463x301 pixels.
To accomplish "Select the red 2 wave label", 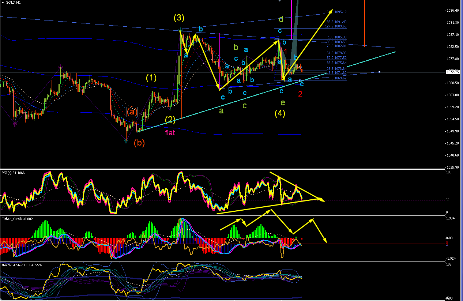I will tap(300, 94).
